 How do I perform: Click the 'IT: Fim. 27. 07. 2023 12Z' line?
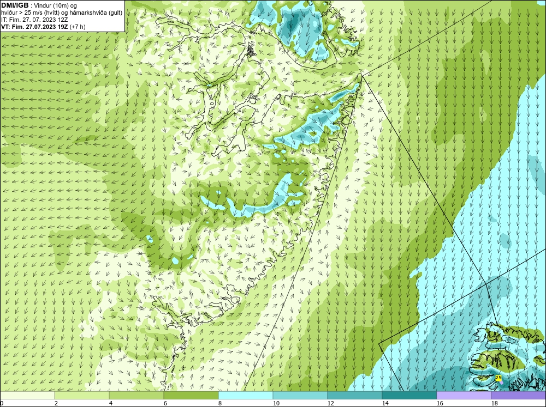(34, 20)
